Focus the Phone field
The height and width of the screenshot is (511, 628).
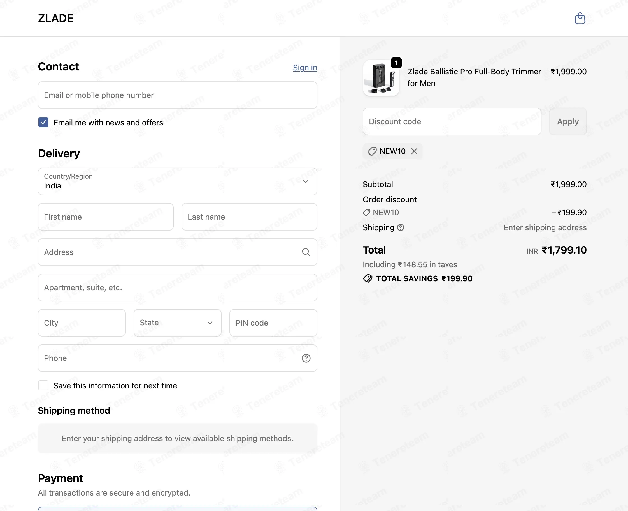[x=178, y=358]
